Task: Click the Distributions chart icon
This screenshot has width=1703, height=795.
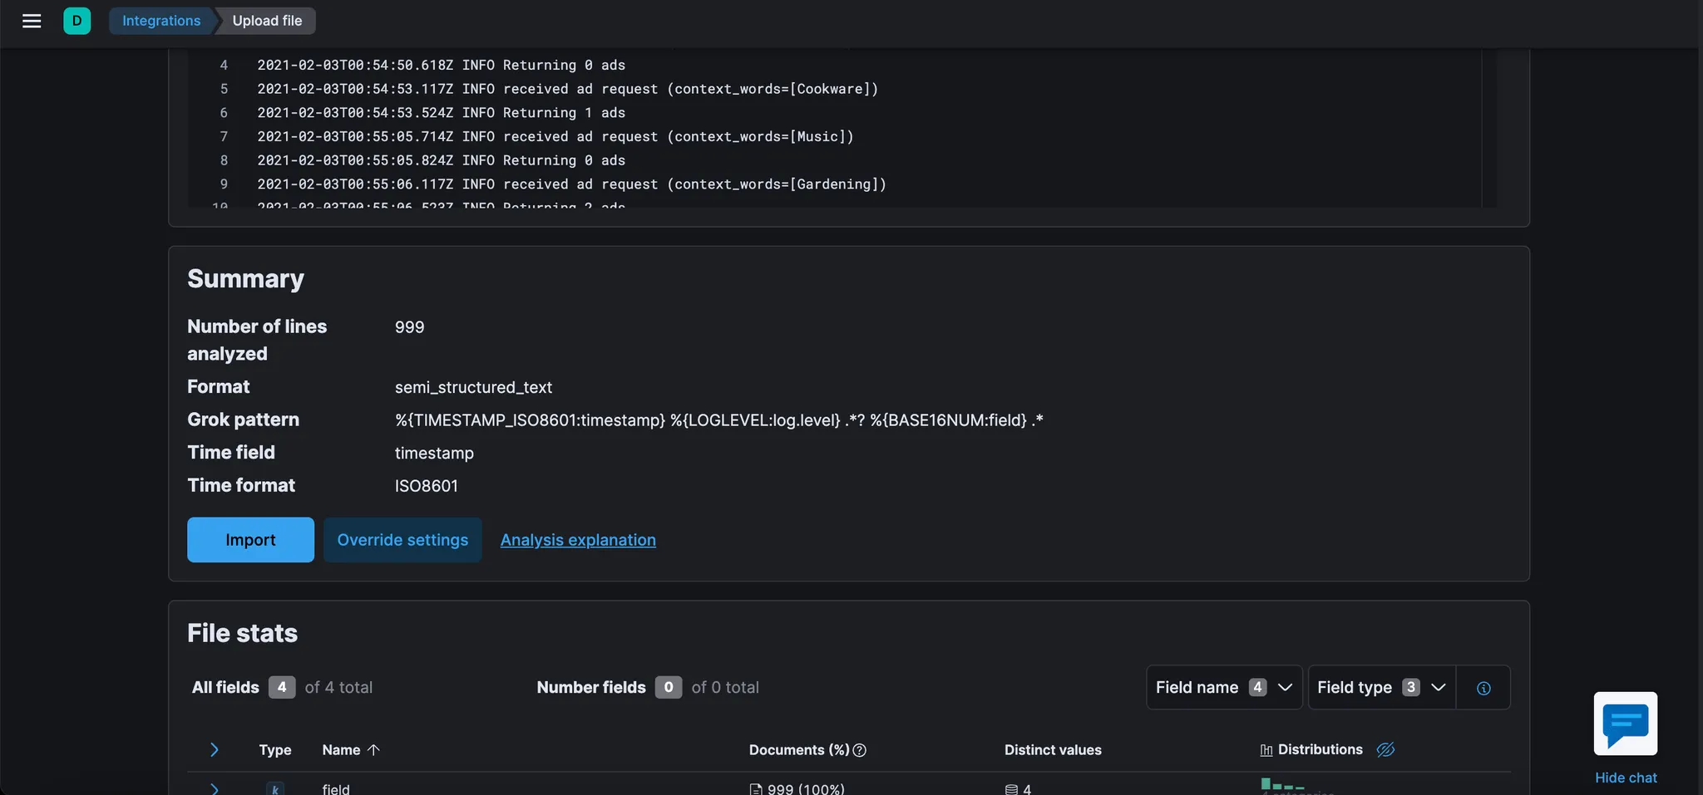Action: pos(1266,750)
